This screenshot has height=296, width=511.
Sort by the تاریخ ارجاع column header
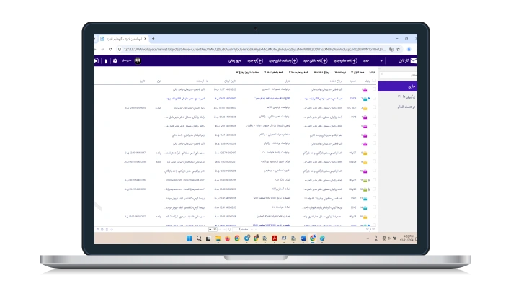(230, 81)
